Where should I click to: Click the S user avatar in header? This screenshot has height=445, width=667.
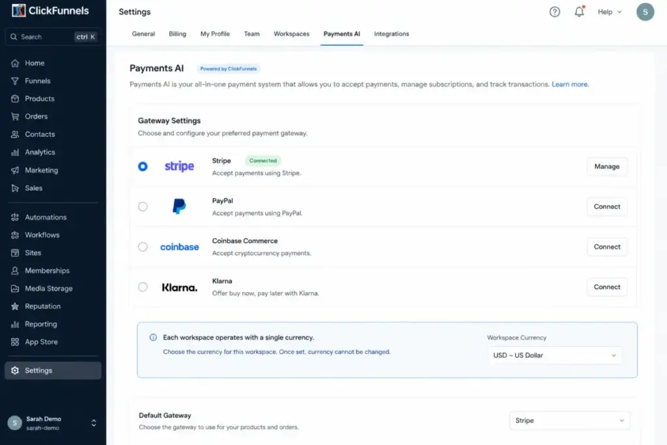645,12
